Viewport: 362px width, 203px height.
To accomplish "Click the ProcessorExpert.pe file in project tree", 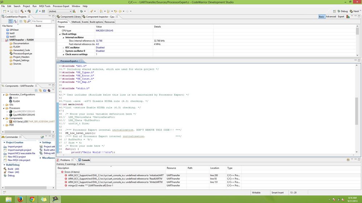I will 22,53.
